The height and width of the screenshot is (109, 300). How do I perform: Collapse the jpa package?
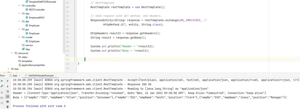pos(19,29)
